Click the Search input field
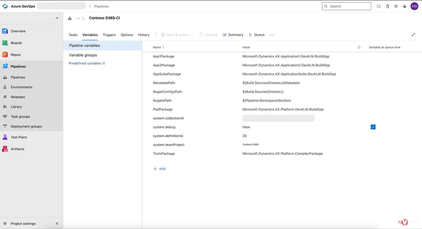This screenshot has width=422, height=229. (x=346, y=6)
